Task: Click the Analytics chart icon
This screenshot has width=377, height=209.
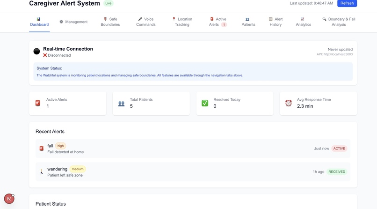Action: (303, 19)
